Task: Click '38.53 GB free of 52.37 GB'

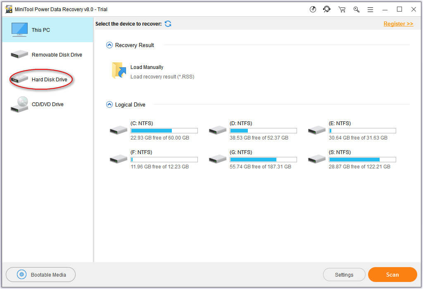Action: coord(259,138)
